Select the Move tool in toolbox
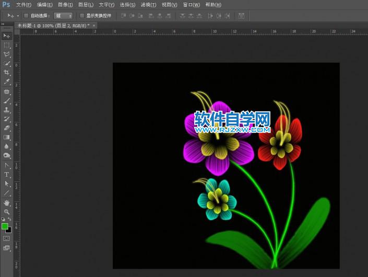This screenshot has height=277, width=368. coord(7,36)
